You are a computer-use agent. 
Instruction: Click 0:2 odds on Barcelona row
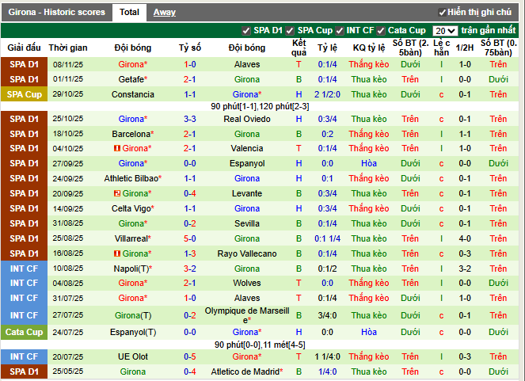pos(328,134)
